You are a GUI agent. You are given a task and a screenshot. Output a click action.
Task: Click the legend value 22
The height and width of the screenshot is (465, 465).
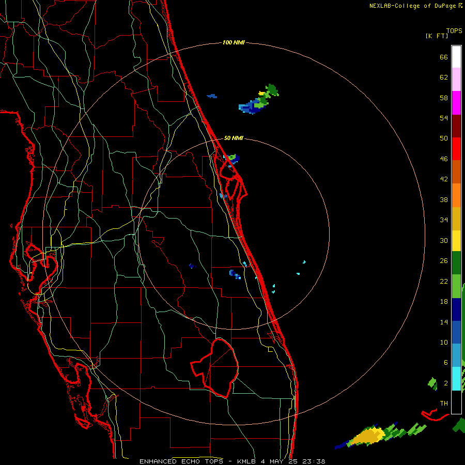(444, 281)
